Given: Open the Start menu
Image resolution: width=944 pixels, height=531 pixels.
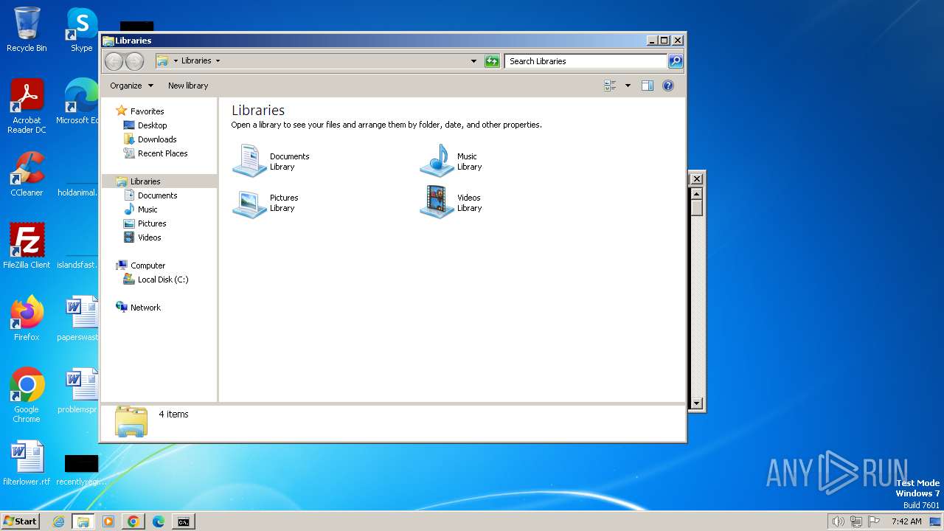Looking at the screenshot, I should click(20, 521).
